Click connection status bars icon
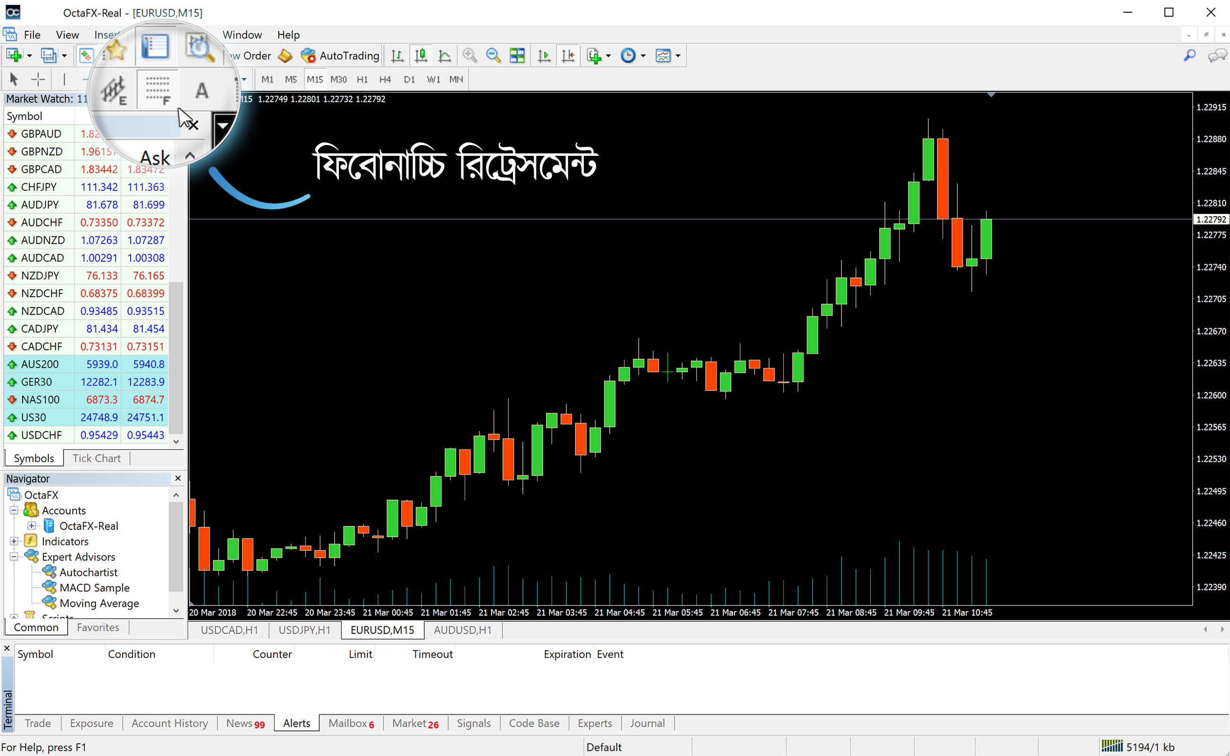Viewport: 1230px width, 756px height. coord(1112,746)
